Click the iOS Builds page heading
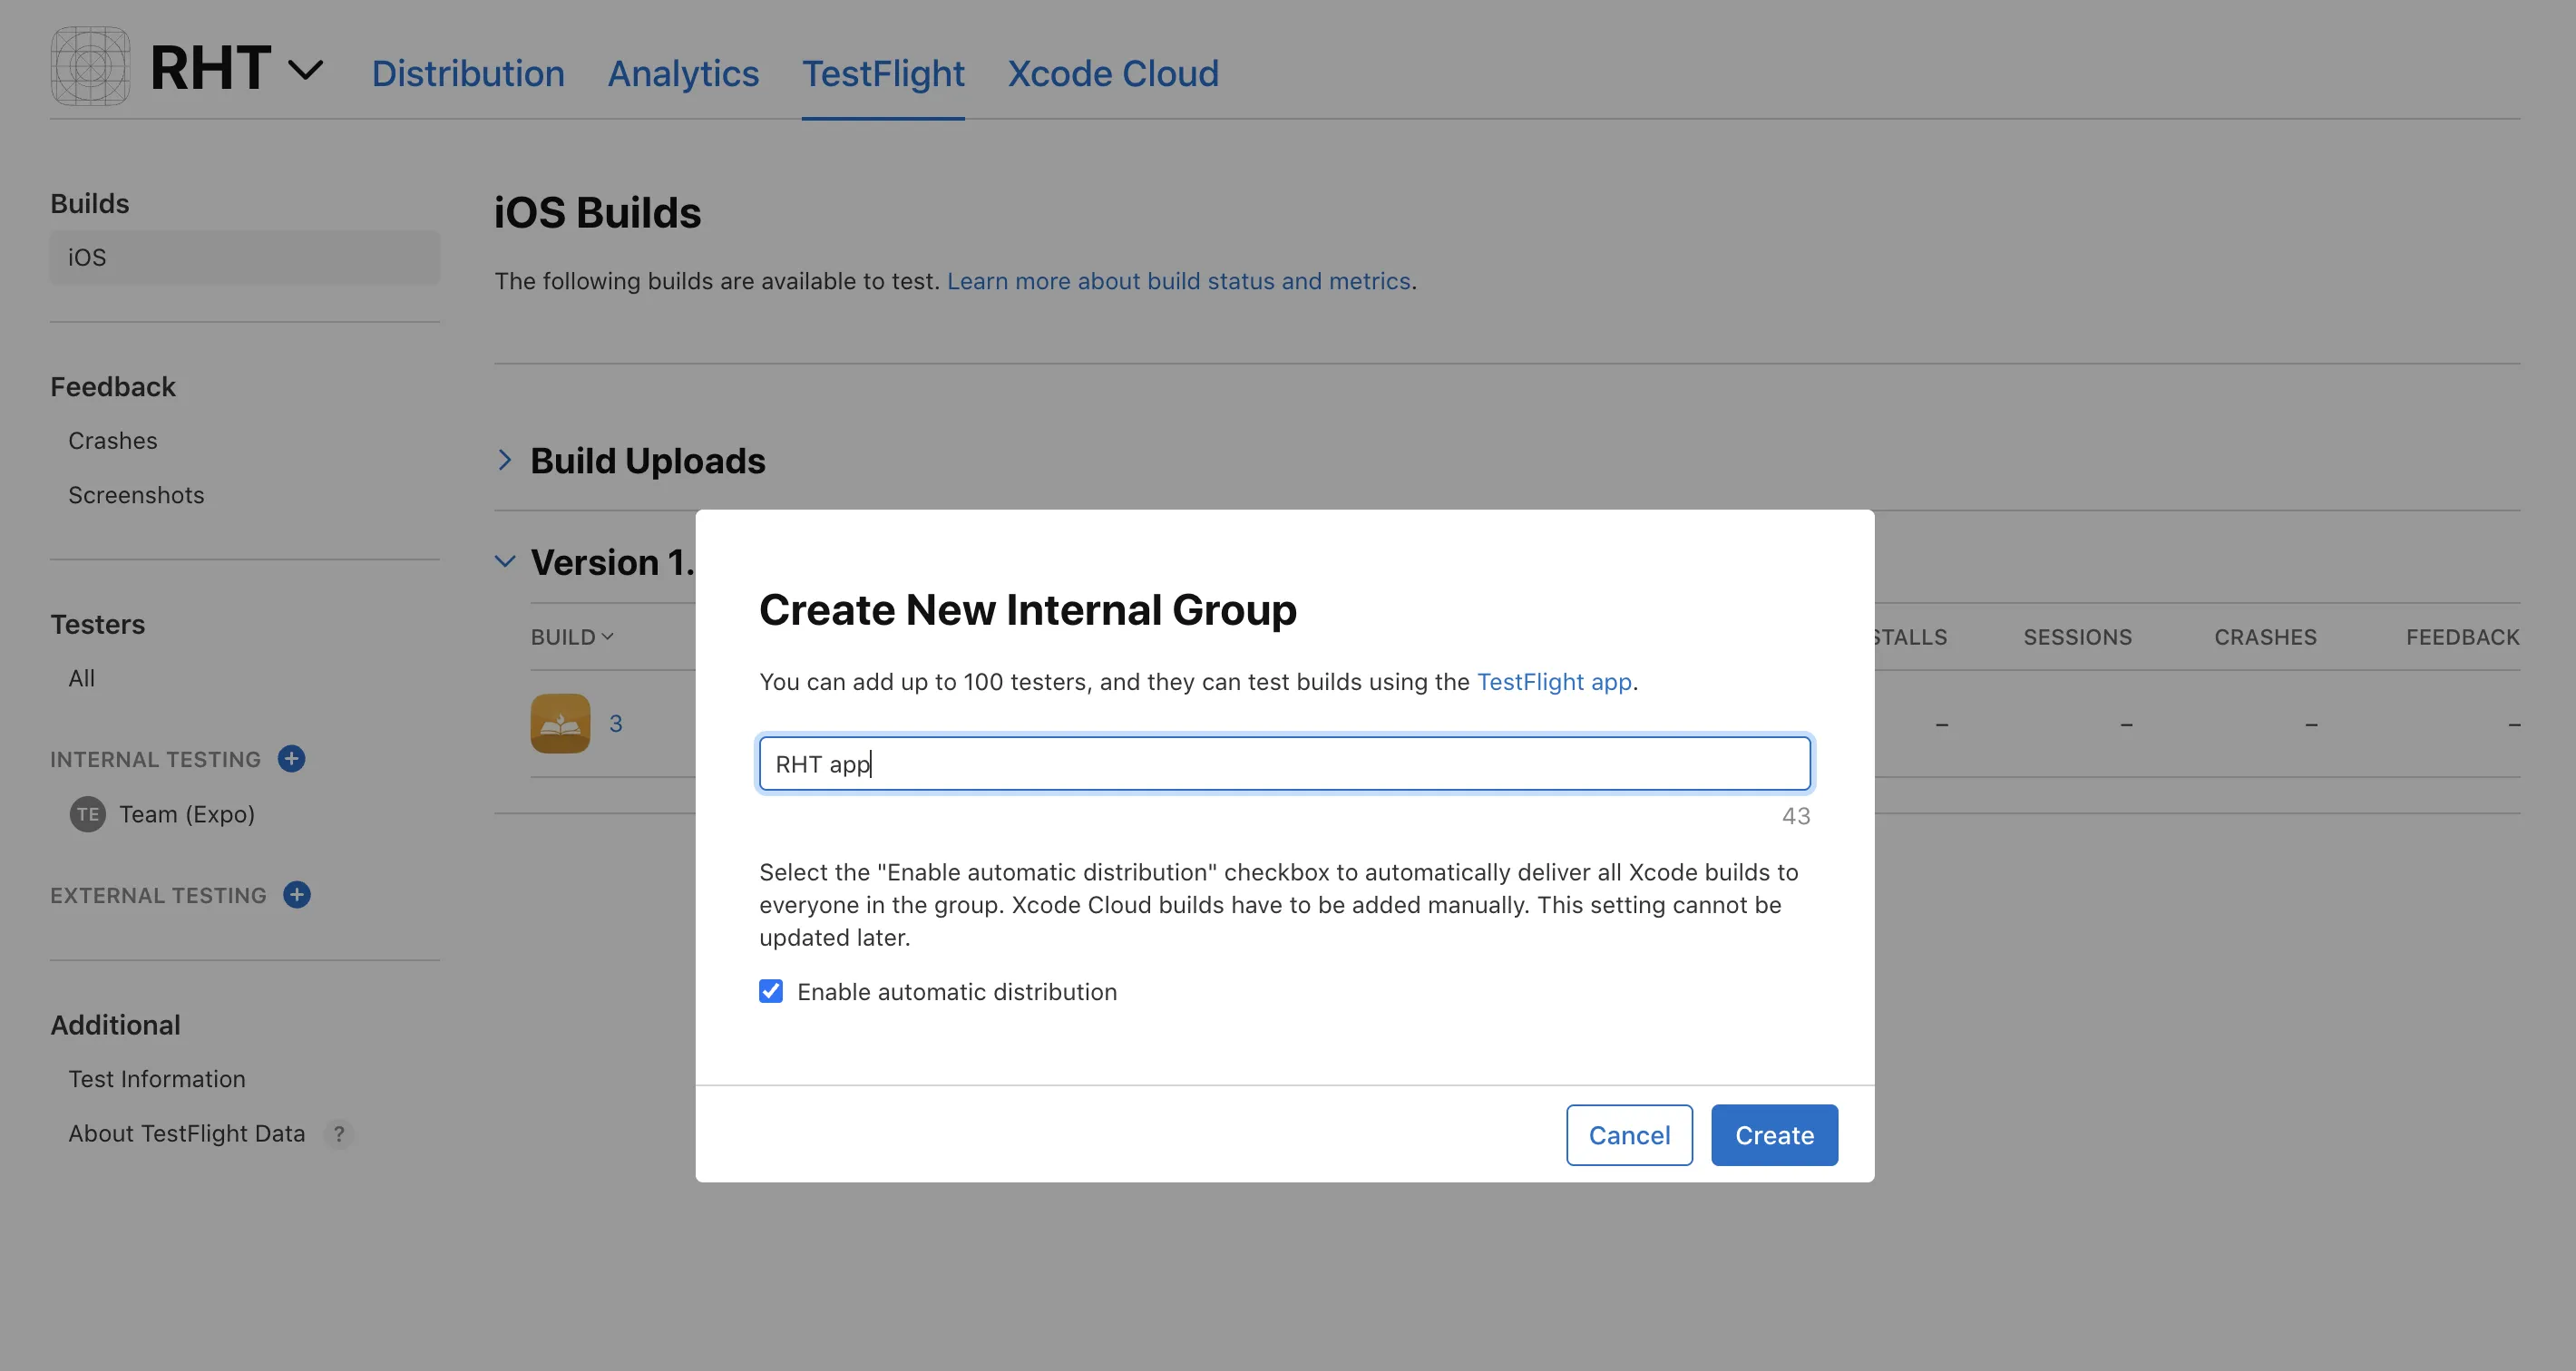2576x1371 pixels. (x=598, y=212)
